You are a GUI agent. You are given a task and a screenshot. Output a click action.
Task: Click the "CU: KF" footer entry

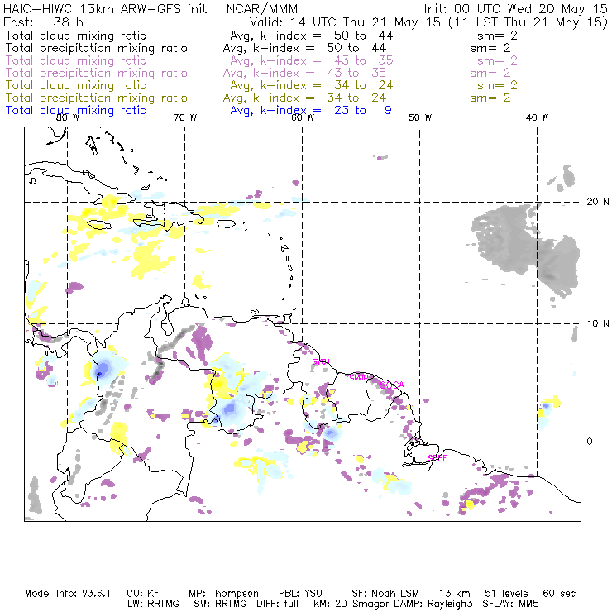pos(144,594)
